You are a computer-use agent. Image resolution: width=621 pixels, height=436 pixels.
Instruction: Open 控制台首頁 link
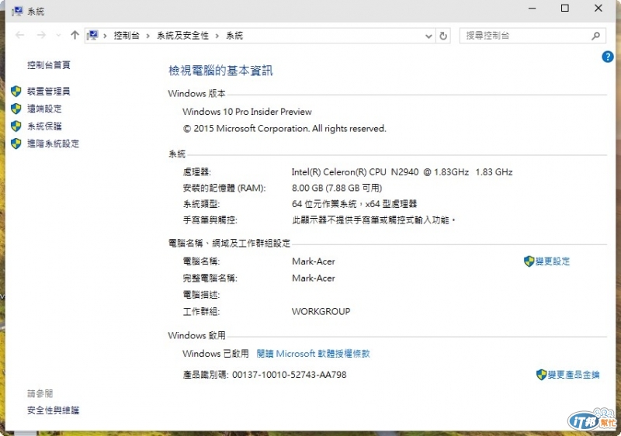click(x=49, y=65)
